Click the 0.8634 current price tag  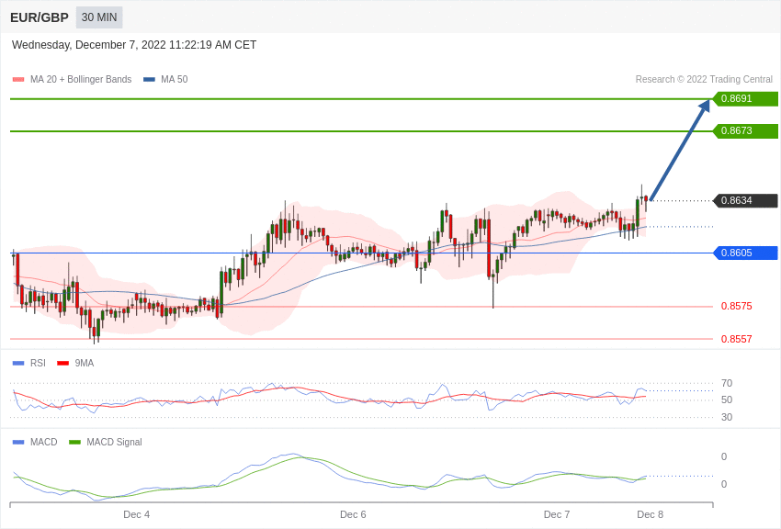745,201
